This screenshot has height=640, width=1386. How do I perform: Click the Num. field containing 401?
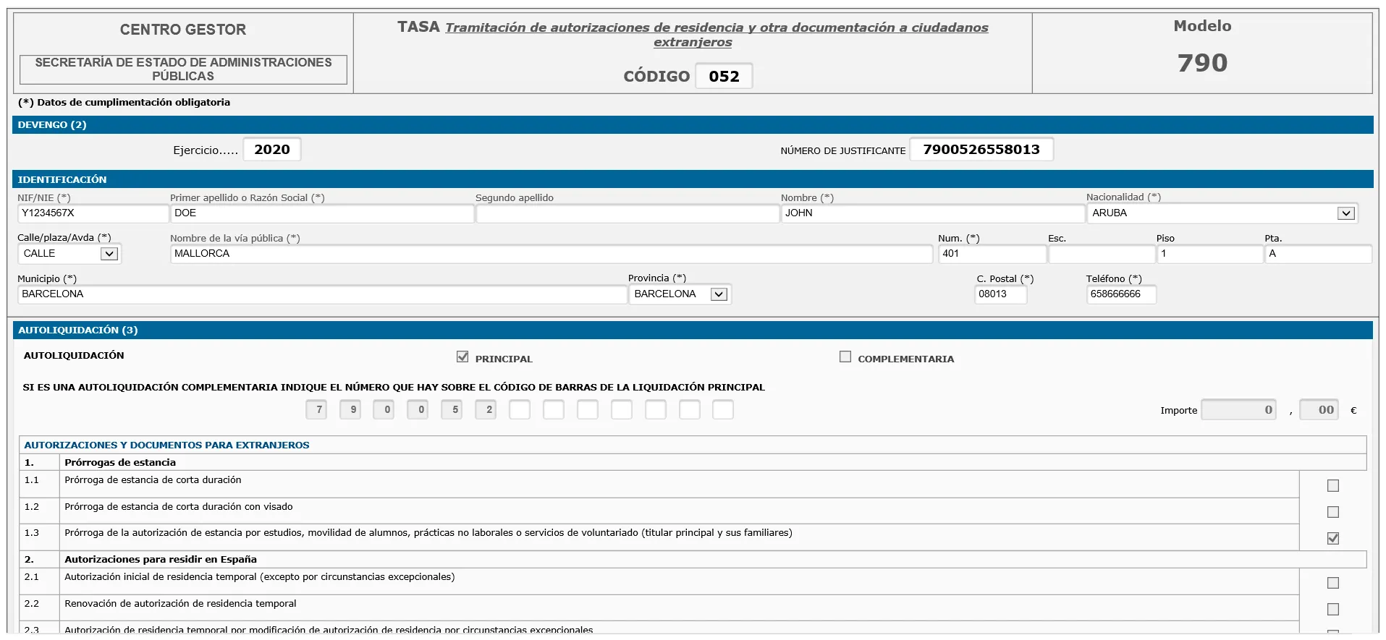992,254
